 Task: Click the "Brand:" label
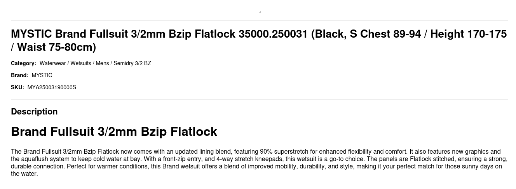coord(19,75)
